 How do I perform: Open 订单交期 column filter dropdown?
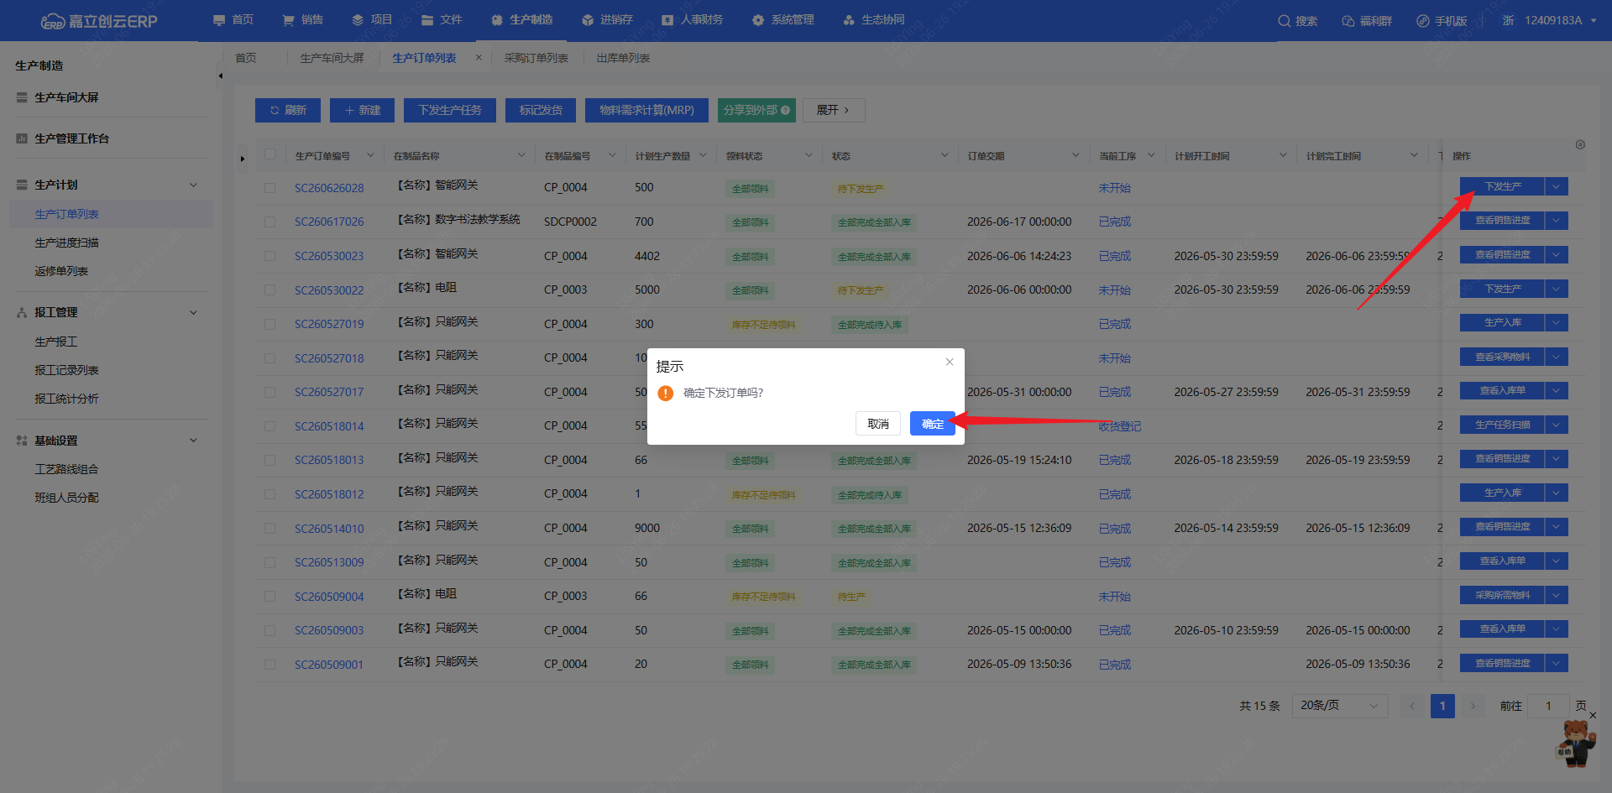click(1076, 155)
